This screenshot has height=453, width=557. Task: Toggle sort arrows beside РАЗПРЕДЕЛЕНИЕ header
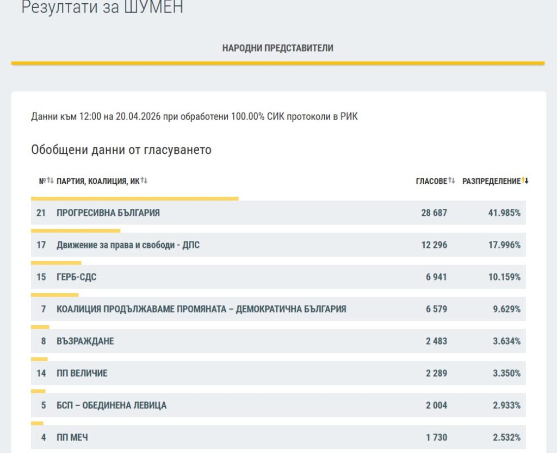pos(525,181)
